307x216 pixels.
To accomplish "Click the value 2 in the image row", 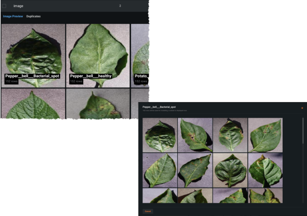I will pyautogui.click(x=120, y=6).
